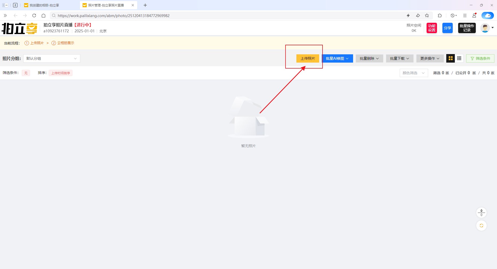The height and width of the screenshot is (269, 497).
Task: Open the 更多操作 menu
Action: tap(430, 58)
